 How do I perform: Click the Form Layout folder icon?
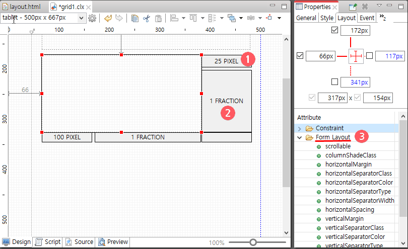point(309,137)
